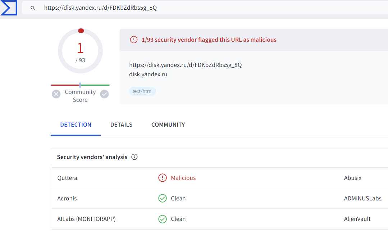Click the info icon beside Security vendors' analysis
Screen dimensions: 388x231
pyautogui.click(x=134, y=157)
